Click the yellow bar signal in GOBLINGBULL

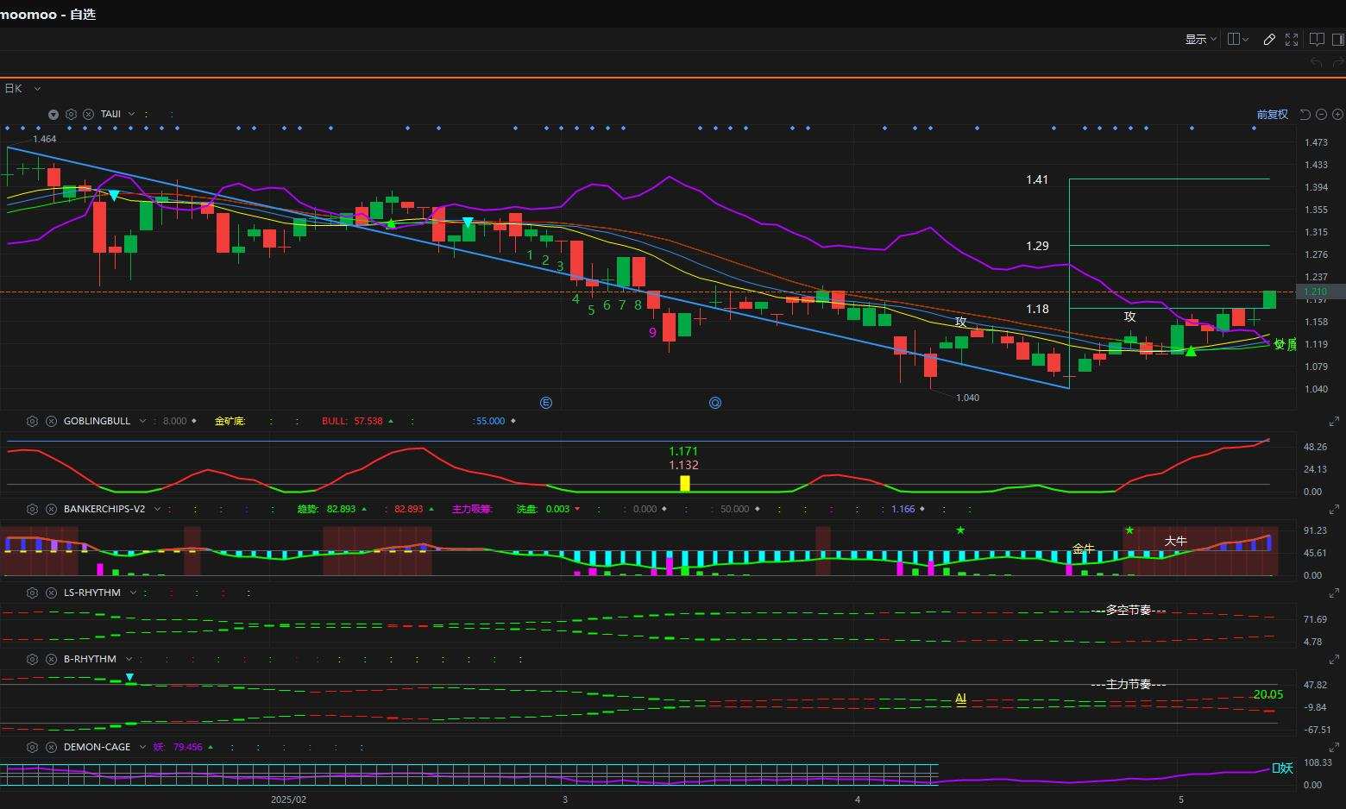point(685,483)
